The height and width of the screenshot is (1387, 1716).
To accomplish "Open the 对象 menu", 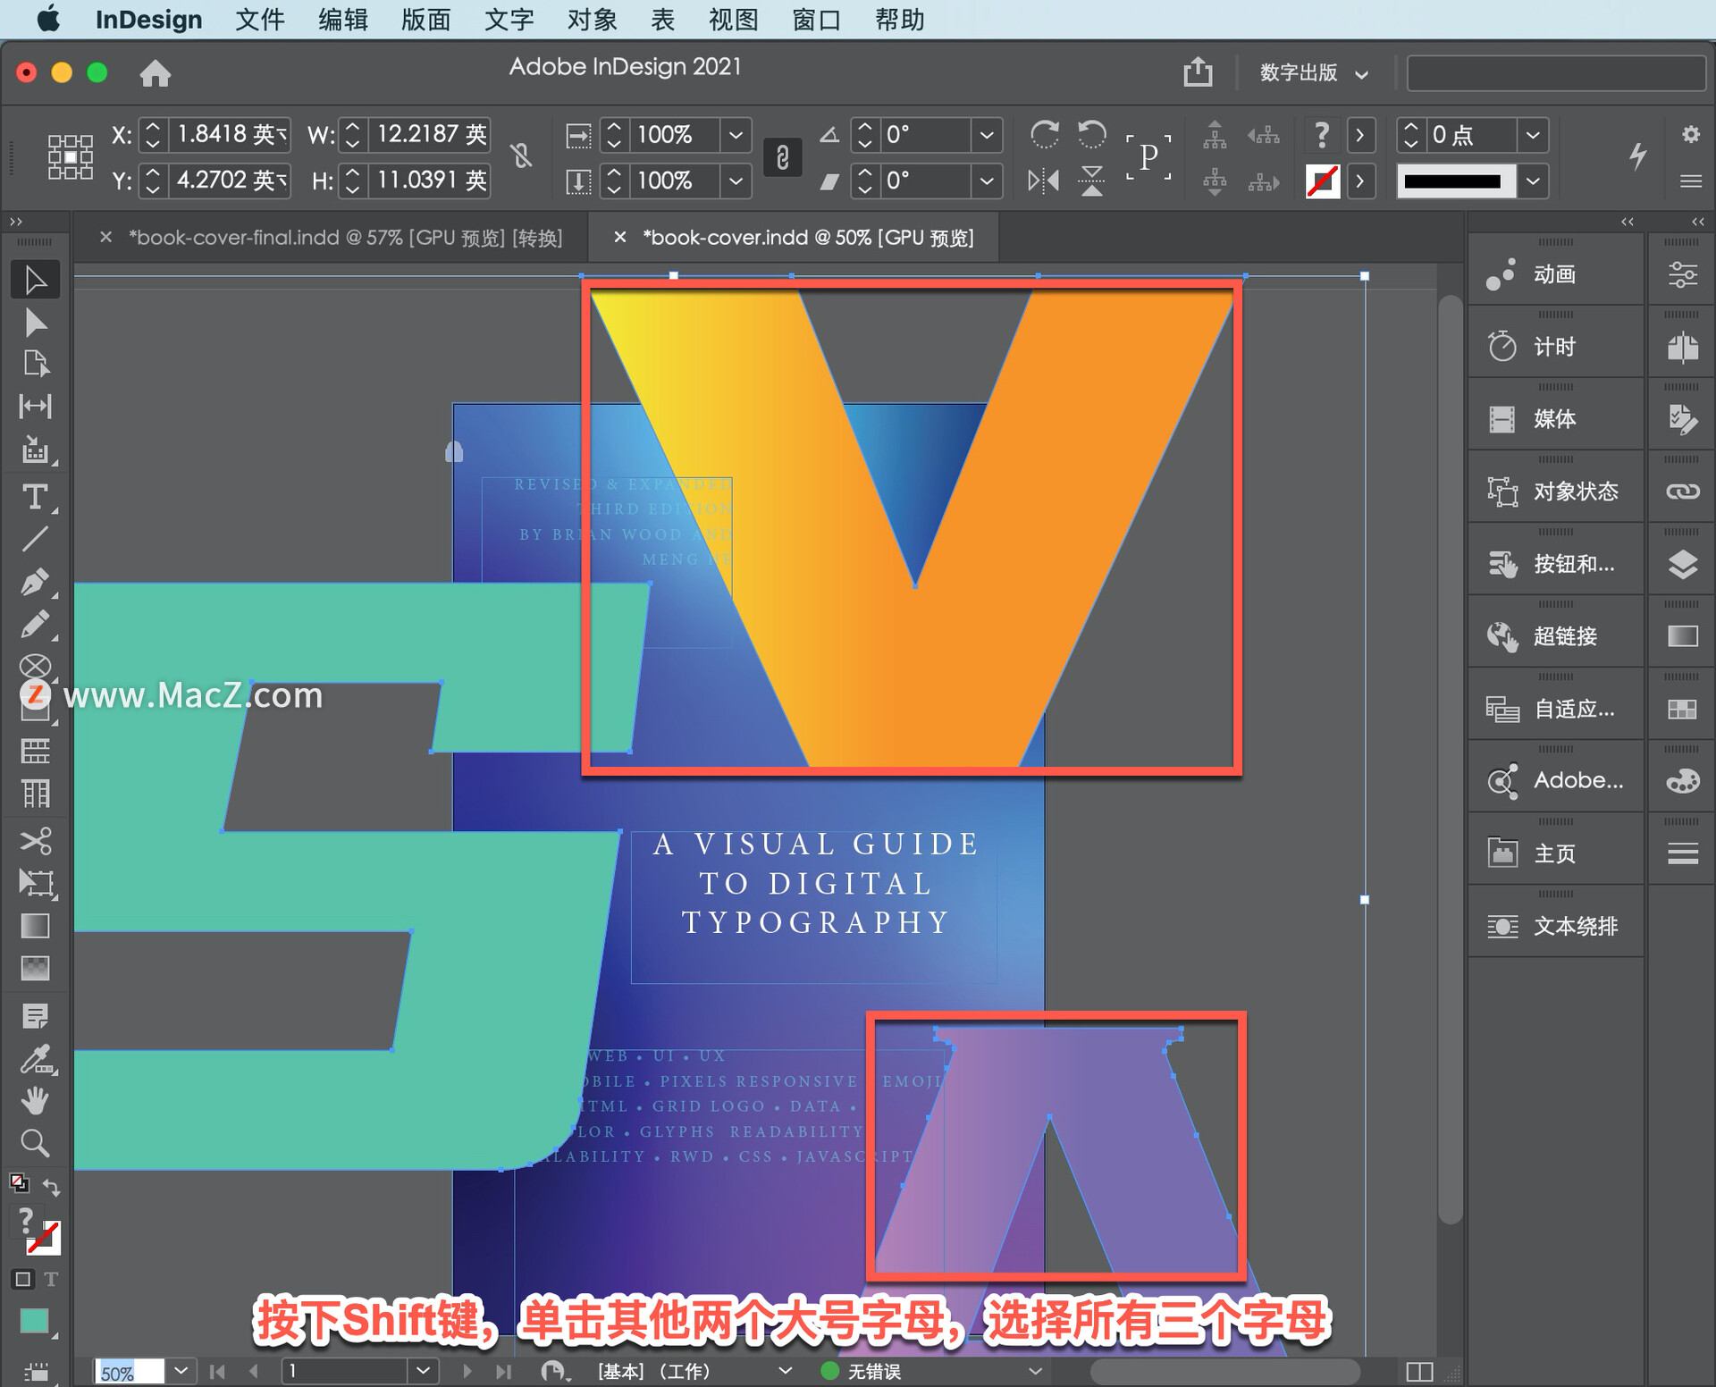I will tap(591, 20).
